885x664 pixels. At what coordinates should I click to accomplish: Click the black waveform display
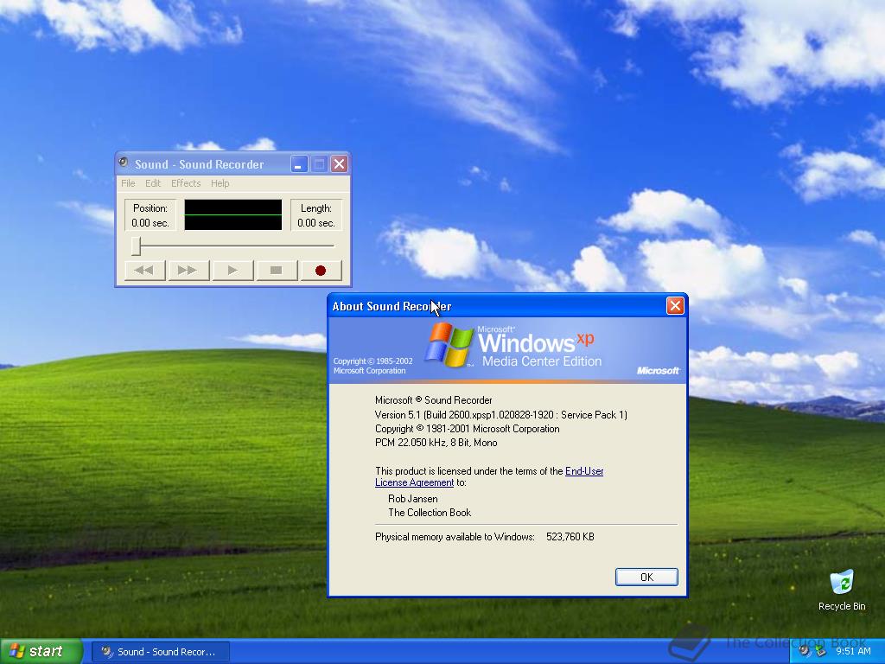(x=233, y=214)
